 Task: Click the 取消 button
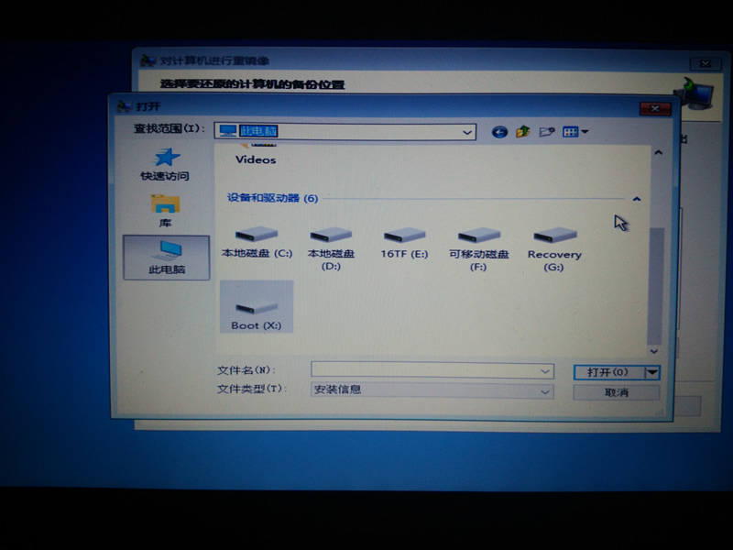click(616, 392)
